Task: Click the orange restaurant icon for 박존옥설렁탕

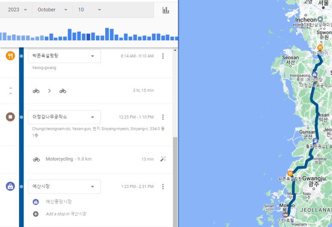Action: coord(10,56)
